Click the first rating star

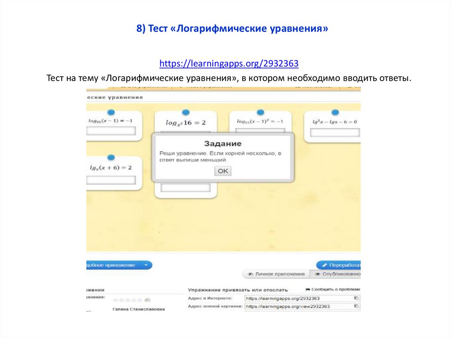coord(116,300)
